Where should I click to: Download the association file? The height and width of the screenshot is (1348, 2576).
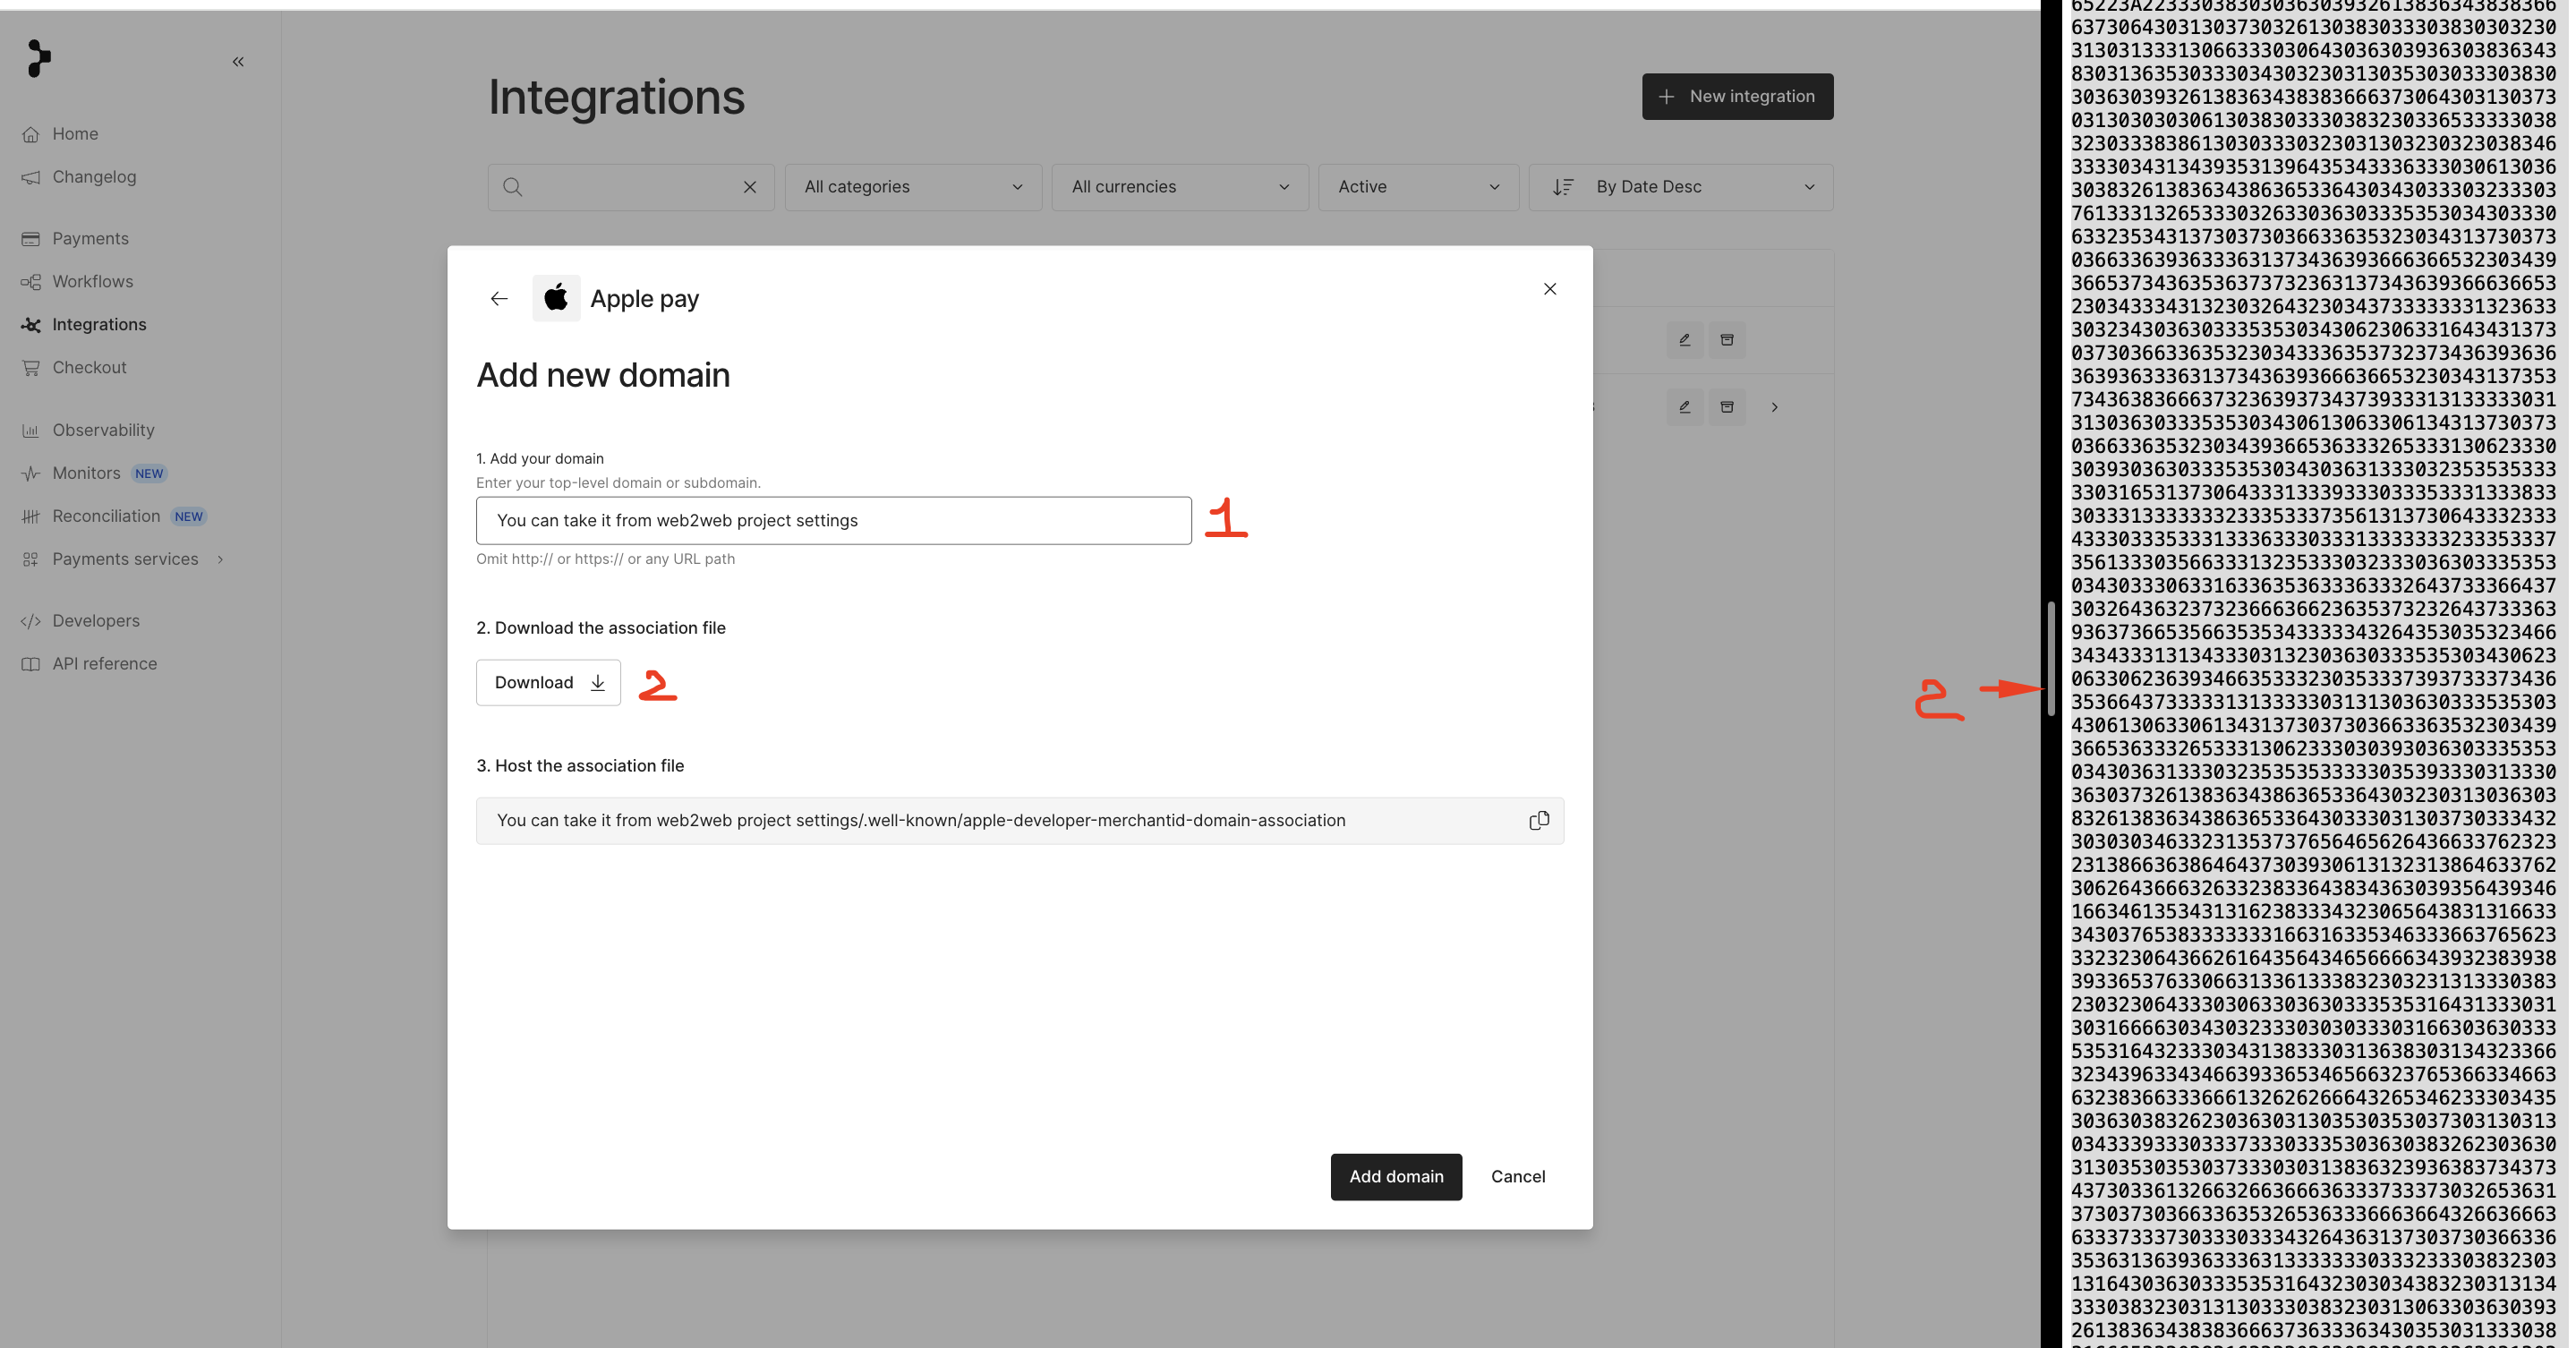[x=548, y=683]
